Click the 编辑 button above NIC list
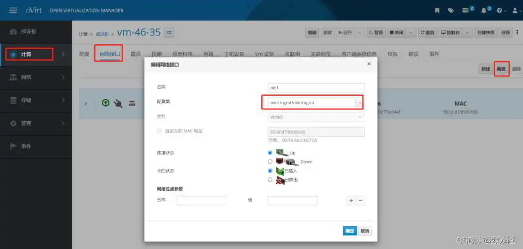The height and width of the screenshot is (249, 523). (x=501, y=69)
